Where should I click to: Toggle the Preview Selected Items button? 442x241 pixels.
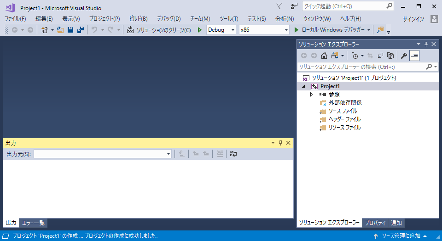coord(414,56)
